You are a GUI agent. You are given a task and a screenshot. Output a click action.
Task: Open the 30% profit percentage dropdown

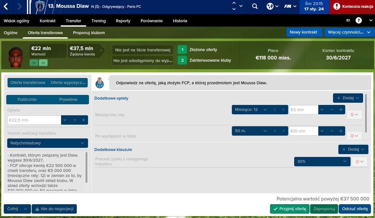point(322,162)
